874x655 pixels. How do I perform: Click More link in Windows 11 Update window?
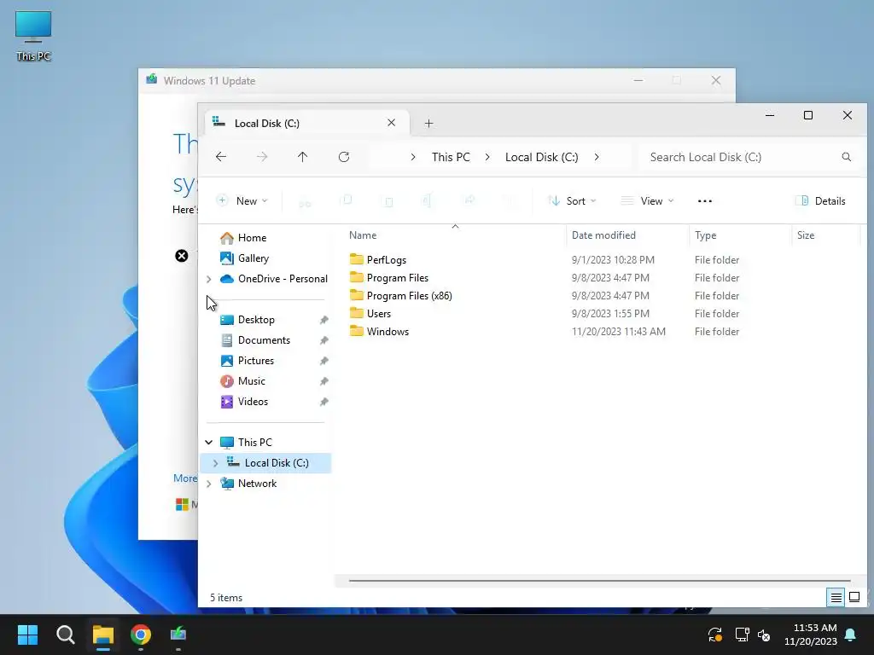click(x=185, y=478)
